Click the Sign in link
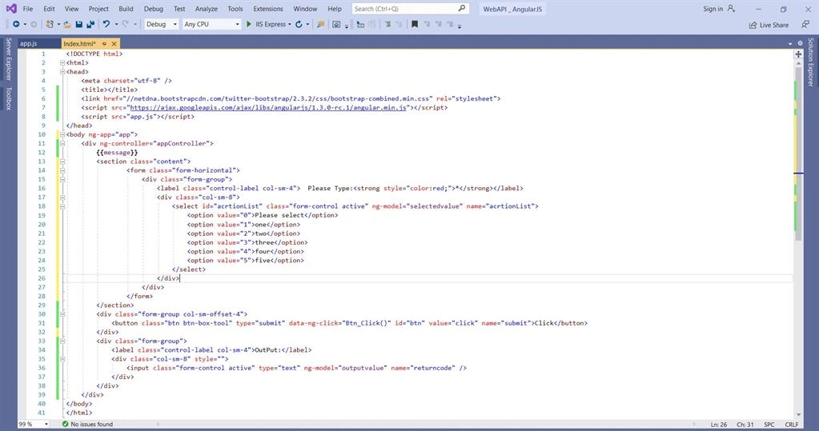This screenshot has width=819, height=431. (713, 9)
